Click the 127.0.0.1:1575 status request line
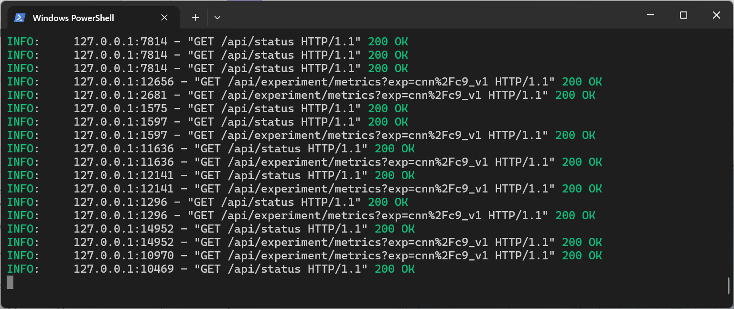 coord(207,108)
